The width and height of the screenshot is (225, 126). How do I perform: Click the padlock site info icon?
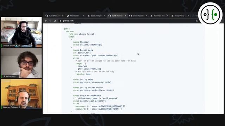(60, 21)
